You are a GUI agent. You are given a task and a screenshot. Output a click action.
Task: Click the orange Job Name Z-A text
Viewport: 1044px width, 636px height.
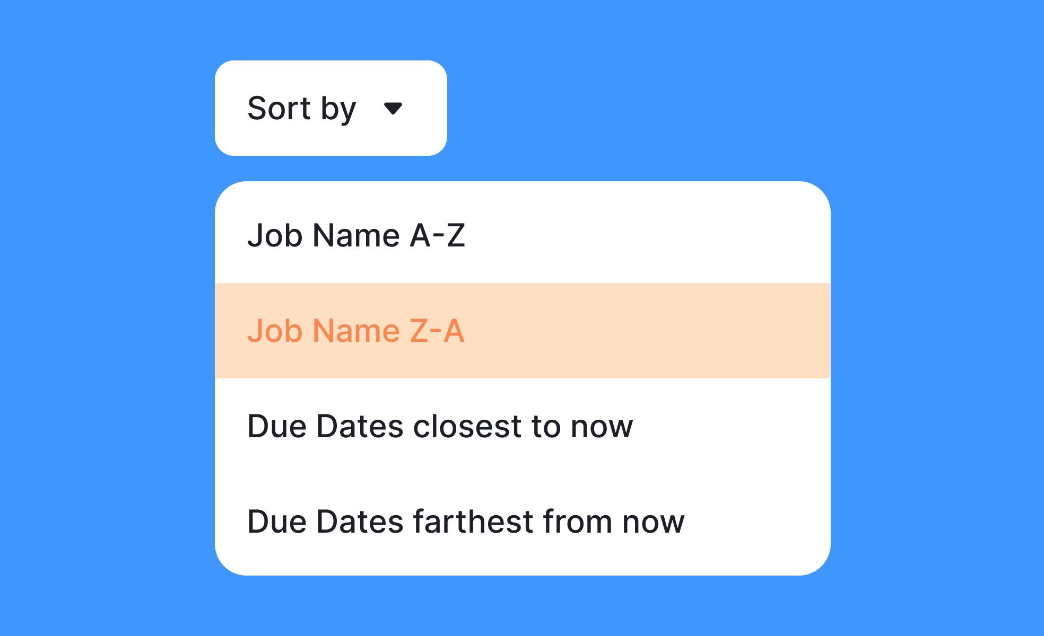point(356,331)
